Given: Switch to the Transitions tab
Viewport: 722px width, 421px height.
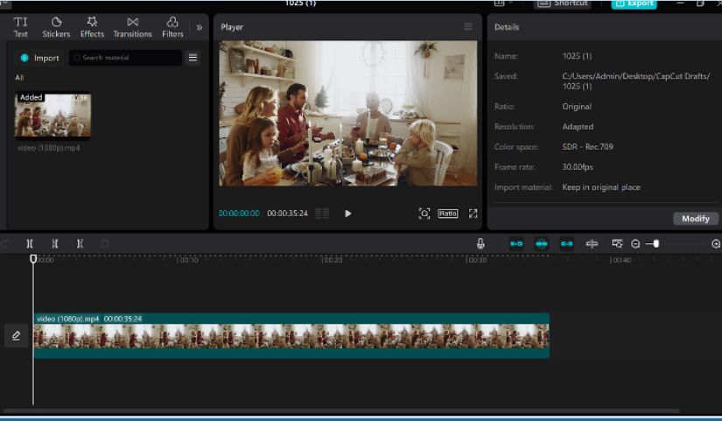Looking at the screenshot, I should click(x=132, y=27).
